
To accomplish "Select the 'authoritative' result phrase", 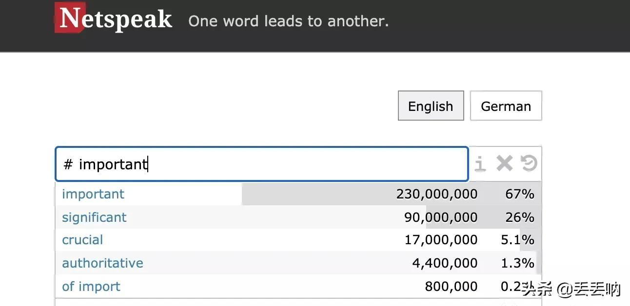I will [102, 263].
